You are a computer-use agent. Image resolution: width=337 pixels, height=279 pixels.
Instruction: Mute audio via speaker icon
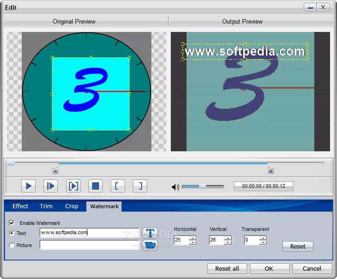(x=175, y=187)
